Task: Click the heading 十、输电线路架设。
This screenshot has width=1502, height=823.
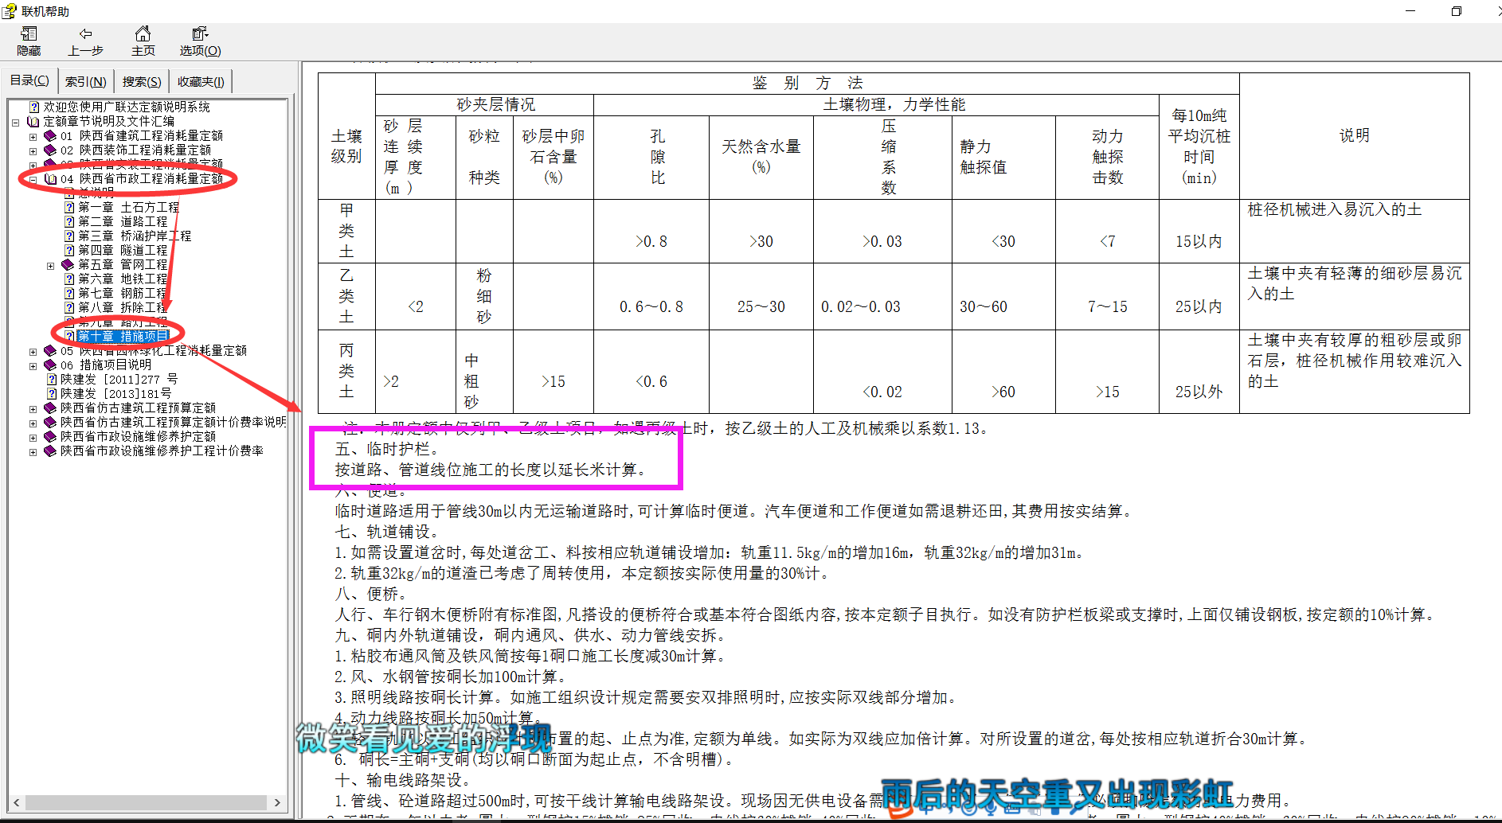Action: pyautogui.click(x=403, y=780)
